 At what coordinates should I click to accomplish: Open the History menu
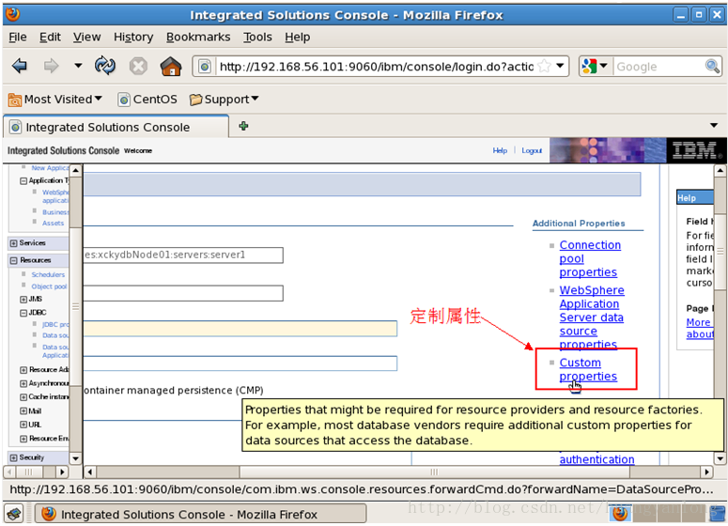[133, 37]
